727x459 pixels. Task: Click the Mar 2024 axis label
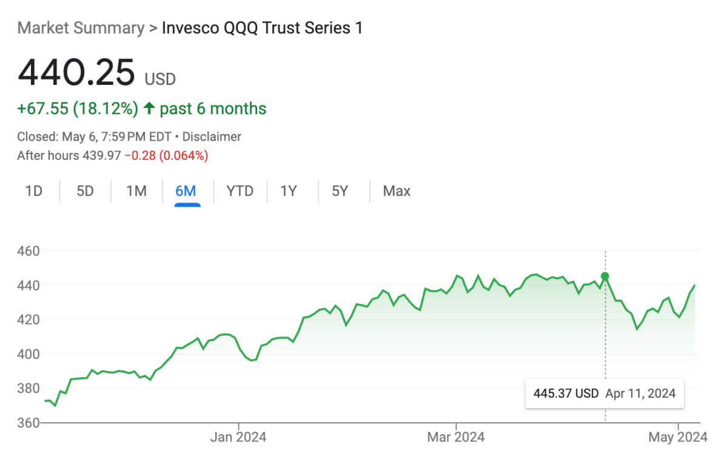point(455,437)
